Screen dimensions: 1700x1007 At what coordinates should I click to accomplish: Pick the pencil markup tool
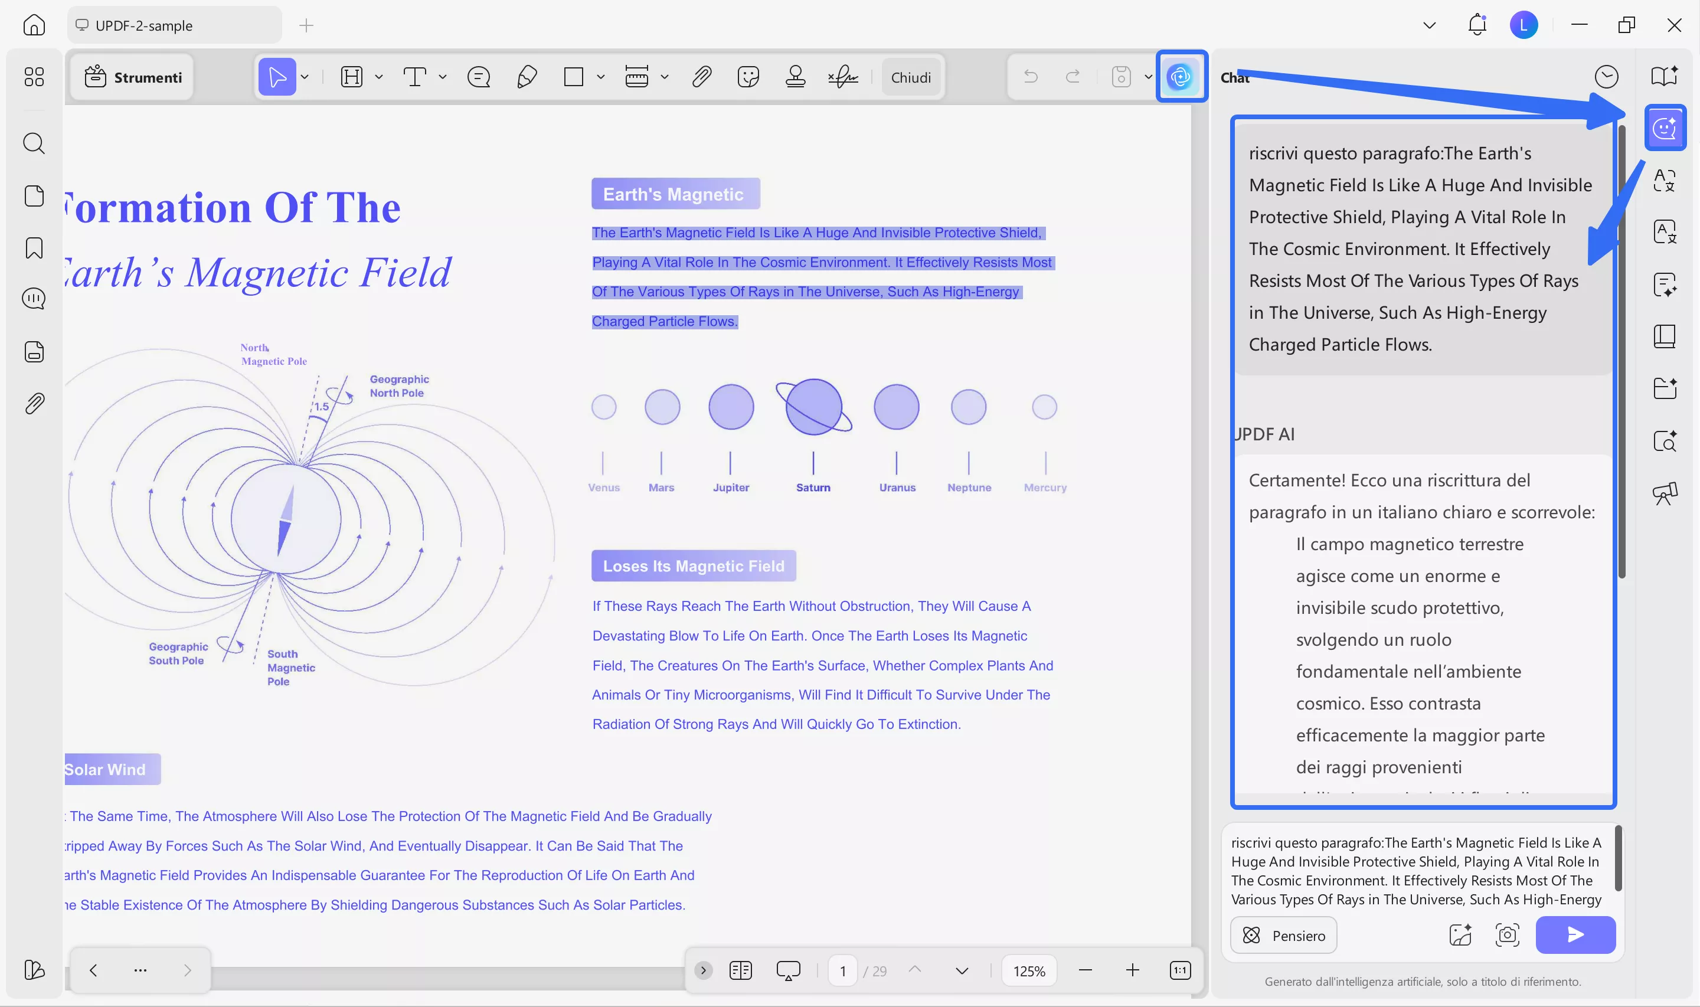[x=527, y=77]
